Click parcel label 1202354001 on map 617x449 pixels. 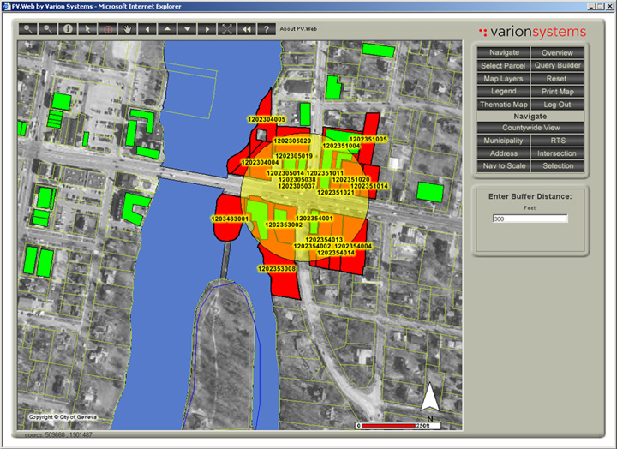314,219
